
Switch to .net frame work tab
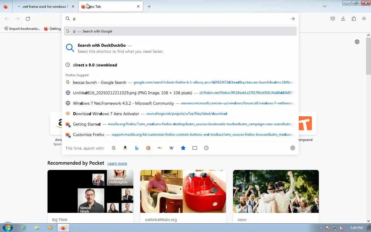46,6
